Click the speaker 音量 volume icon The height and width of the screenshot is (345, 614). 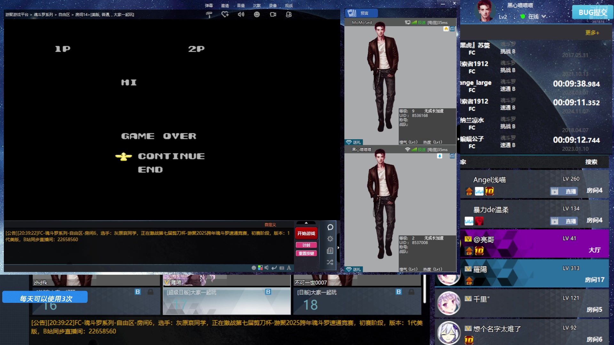coord(241,14)
